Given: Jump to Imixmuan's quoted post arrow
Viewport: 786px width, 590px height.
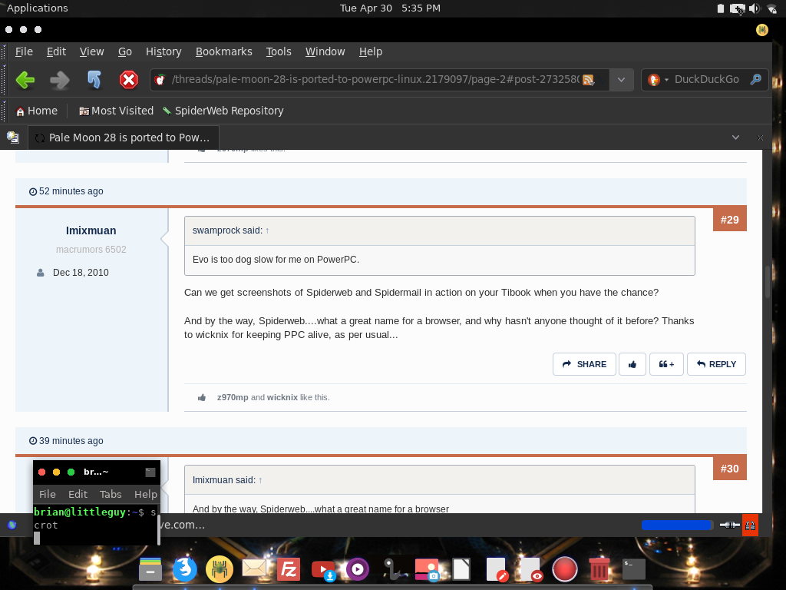Looking at the screenshot, I should [260, 480].
